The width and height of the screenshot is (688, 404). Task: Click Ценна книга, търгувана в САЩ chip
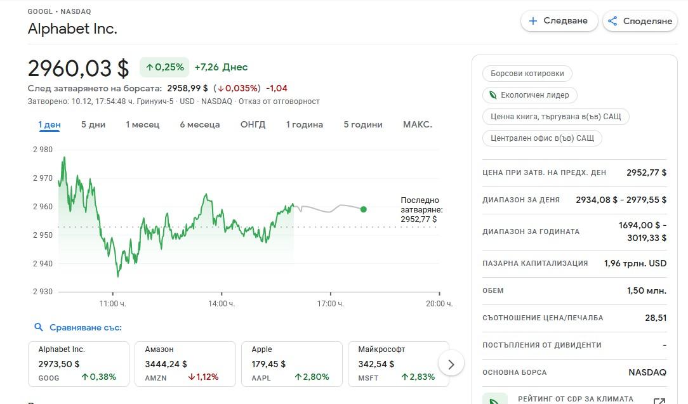point(555,116)
